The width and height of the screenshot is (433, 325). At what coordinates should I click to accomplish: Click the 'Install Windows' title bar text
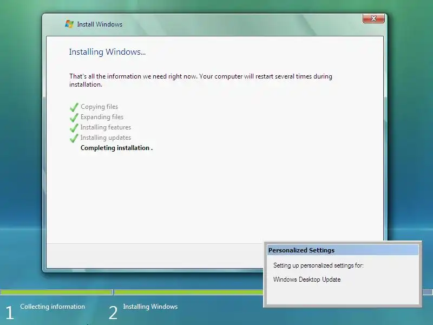pyautogui.click(x=100, y=24)
